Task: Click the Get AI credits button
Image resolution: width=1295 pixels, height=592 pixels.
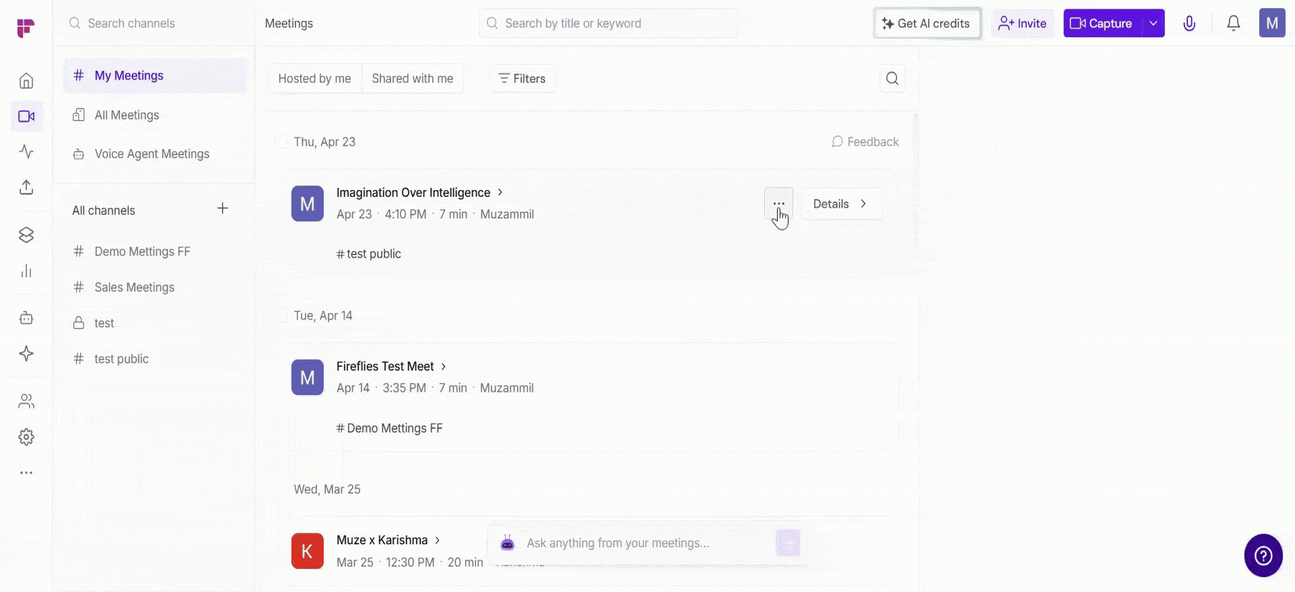Action: (927, 24)
